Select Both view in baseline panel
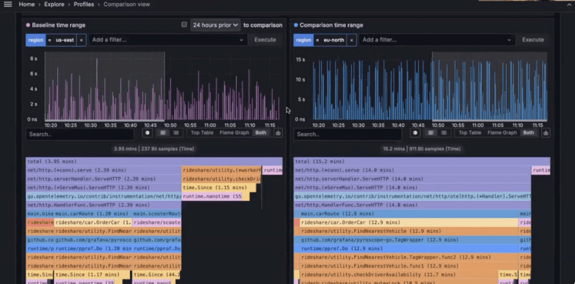This screenshot has width=575, height=284. (260, 133)
